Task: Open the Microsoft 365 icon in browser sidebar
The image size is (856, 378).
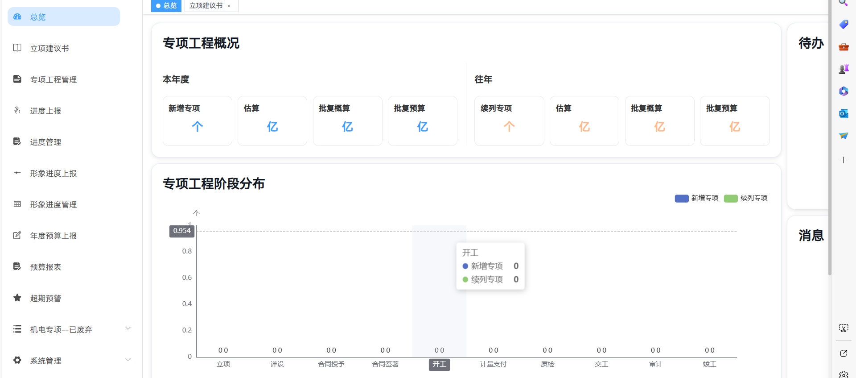Action: (844, 91)
